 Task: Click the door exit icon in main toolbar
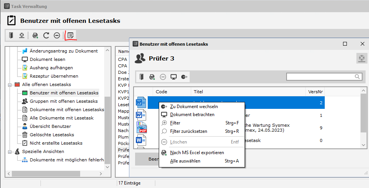pos(11,35)
